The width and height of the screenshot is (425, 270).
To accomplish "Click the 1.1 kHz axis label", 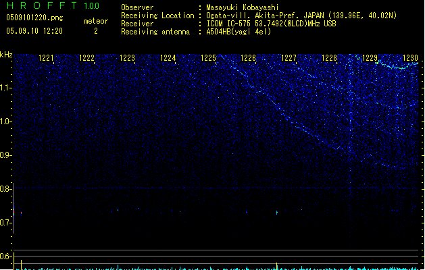I will pyautogui.click(x=5, y=88).
